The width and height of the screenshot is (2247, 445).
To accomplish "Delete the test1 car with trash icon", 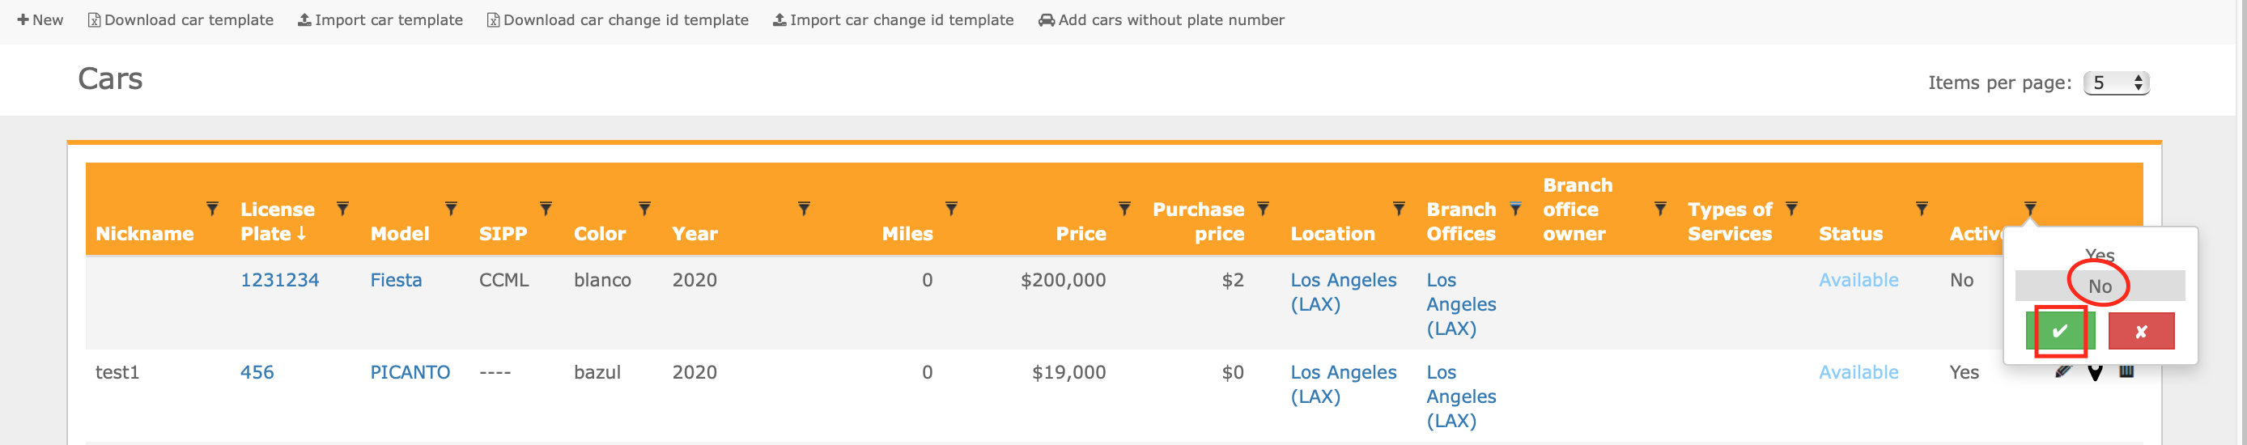I will [x=2126, y=372].
